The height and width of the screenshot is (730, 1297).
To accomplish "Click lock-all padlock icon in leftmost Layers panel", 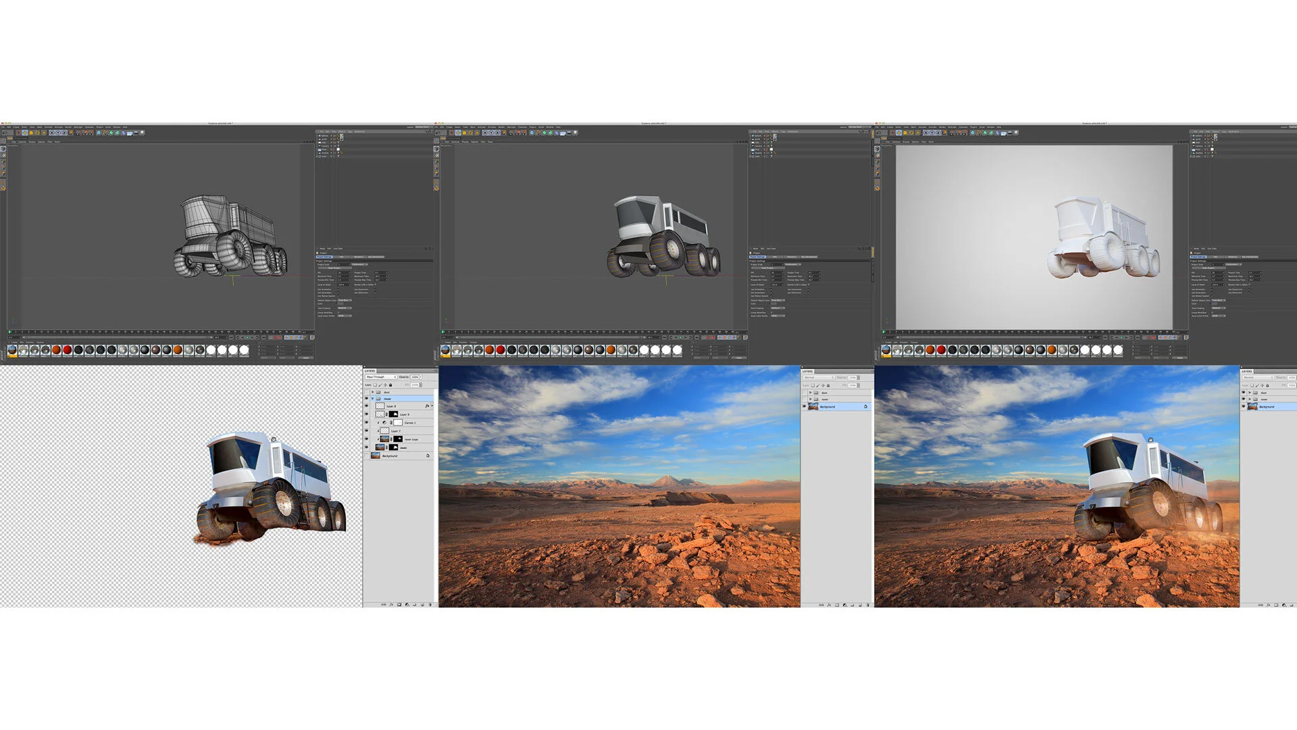I will tap(390, 385).
